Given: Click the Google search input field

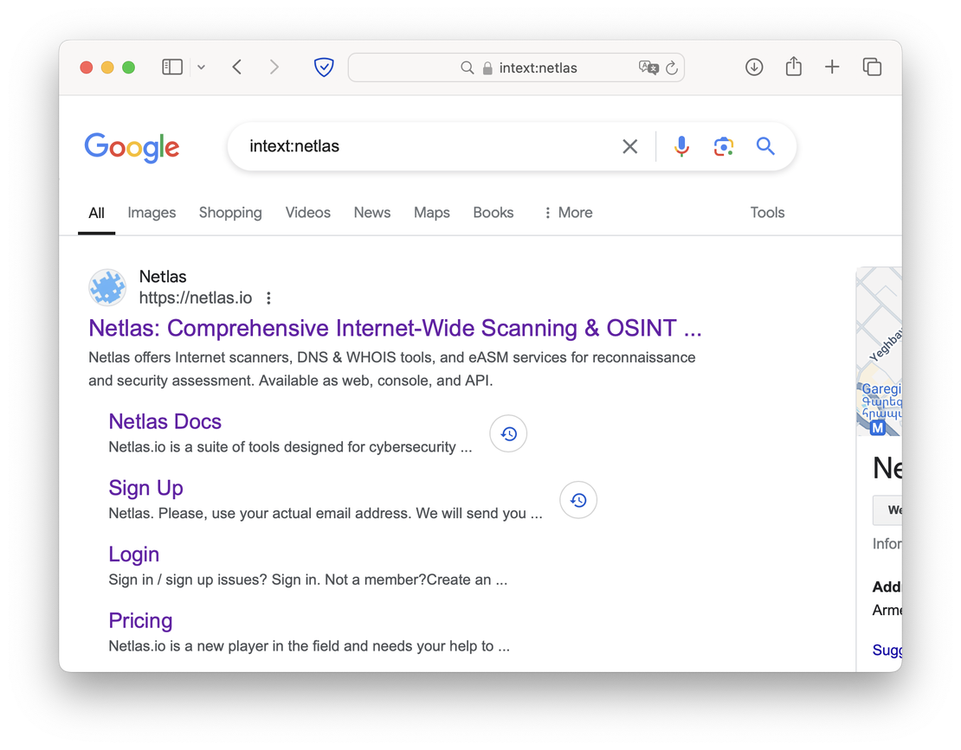Looking at the screenshot, I should click(x=424, y=146).
